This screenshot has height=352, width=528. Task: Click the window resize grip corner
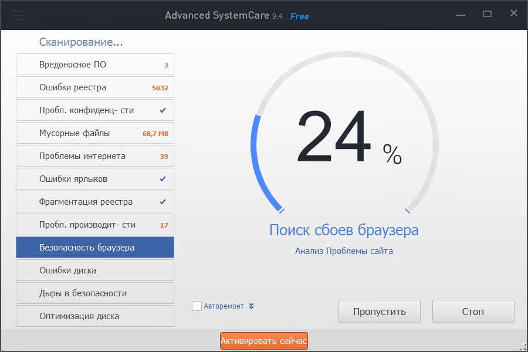[x=523, y=347]
